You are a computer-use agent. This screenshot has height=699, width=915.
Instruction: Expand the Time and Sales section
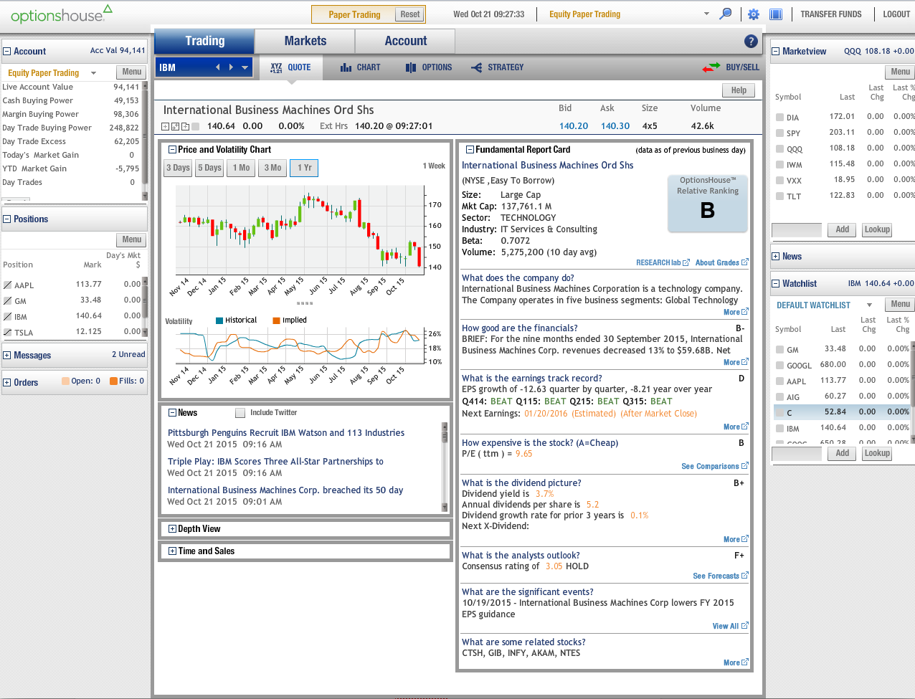172,551
